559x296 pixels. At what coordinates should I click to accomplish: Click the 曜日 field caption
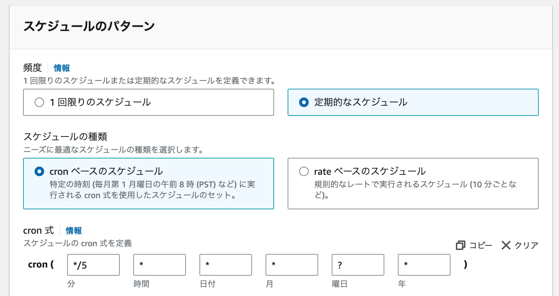coord(340,284)
